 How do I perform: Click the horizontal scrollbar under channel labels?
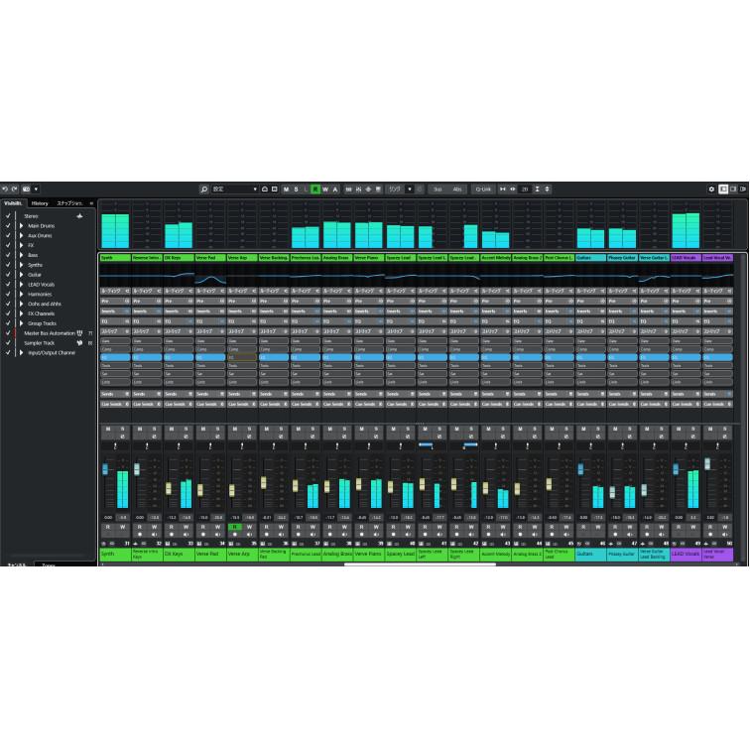(420, 564)
